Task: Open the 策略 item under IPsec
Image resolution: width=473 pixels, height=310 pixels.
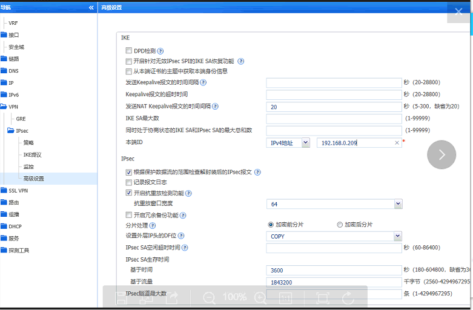Action: pos(28,143)
